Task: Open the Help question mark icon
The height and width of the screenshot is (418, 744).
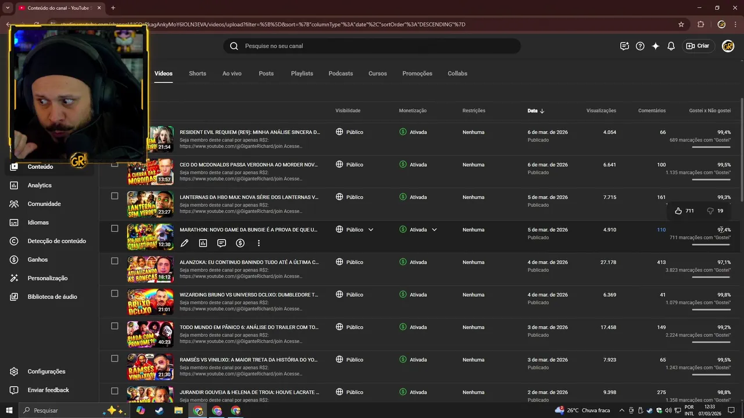Action: click(640, 46)
